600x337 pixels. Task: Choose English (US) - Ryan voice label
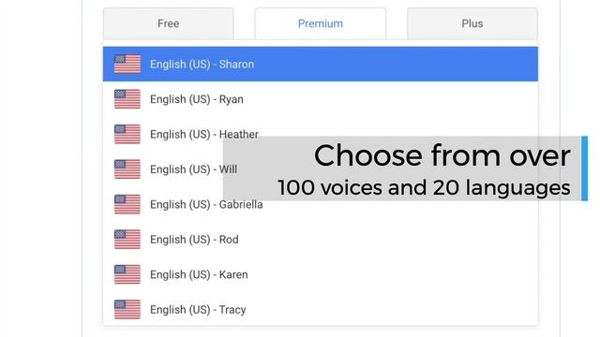point(197,99)
